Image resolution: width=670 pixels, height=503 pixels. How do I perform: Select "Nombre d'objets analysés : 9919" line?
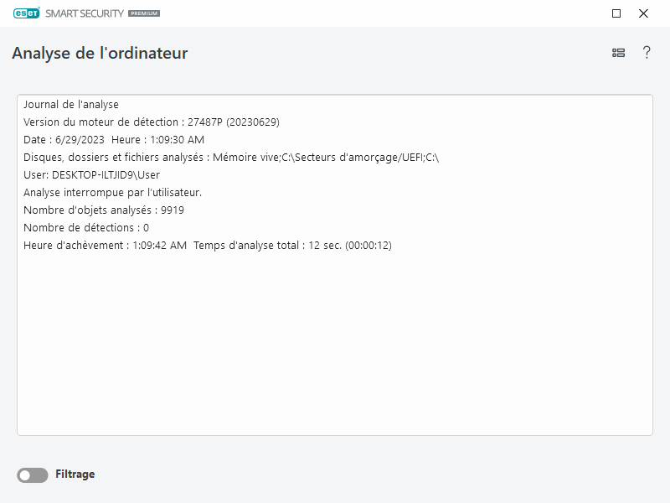tap(104, 210)
